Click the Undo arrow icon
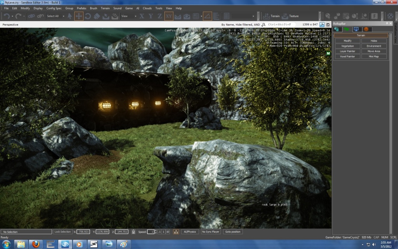The image size is (398, 249). pyautogui.click(x=7, y=16)
